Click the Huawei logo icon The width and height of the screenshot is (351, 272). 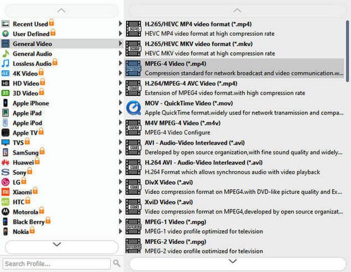pos(6,162)
